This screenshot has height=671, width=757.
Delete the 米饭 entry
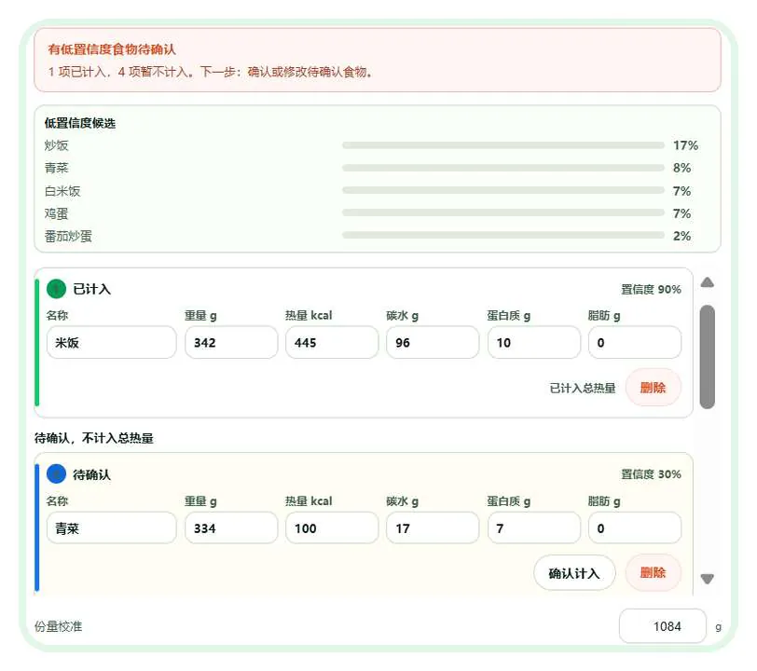(x=653, y=388)
